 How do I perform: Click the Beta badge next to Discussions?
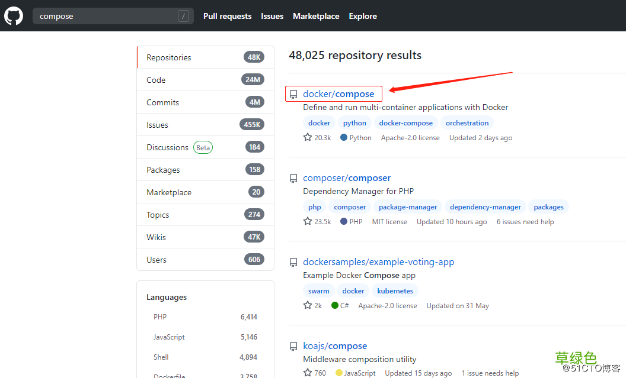point(203,148)
